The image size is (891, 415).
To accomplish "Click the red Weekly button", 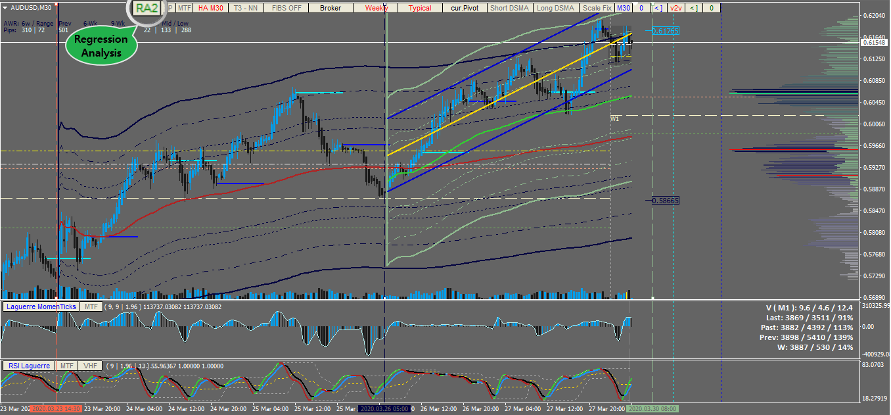I will (x=377, y=8).
